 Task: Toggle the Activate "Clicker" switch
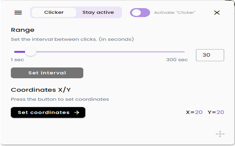(x=140, y=12)
